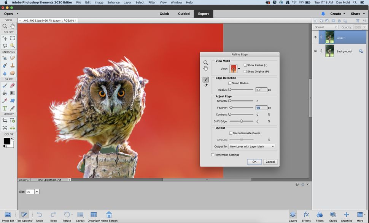Open the Enhance menu

[x=113, y=2]
